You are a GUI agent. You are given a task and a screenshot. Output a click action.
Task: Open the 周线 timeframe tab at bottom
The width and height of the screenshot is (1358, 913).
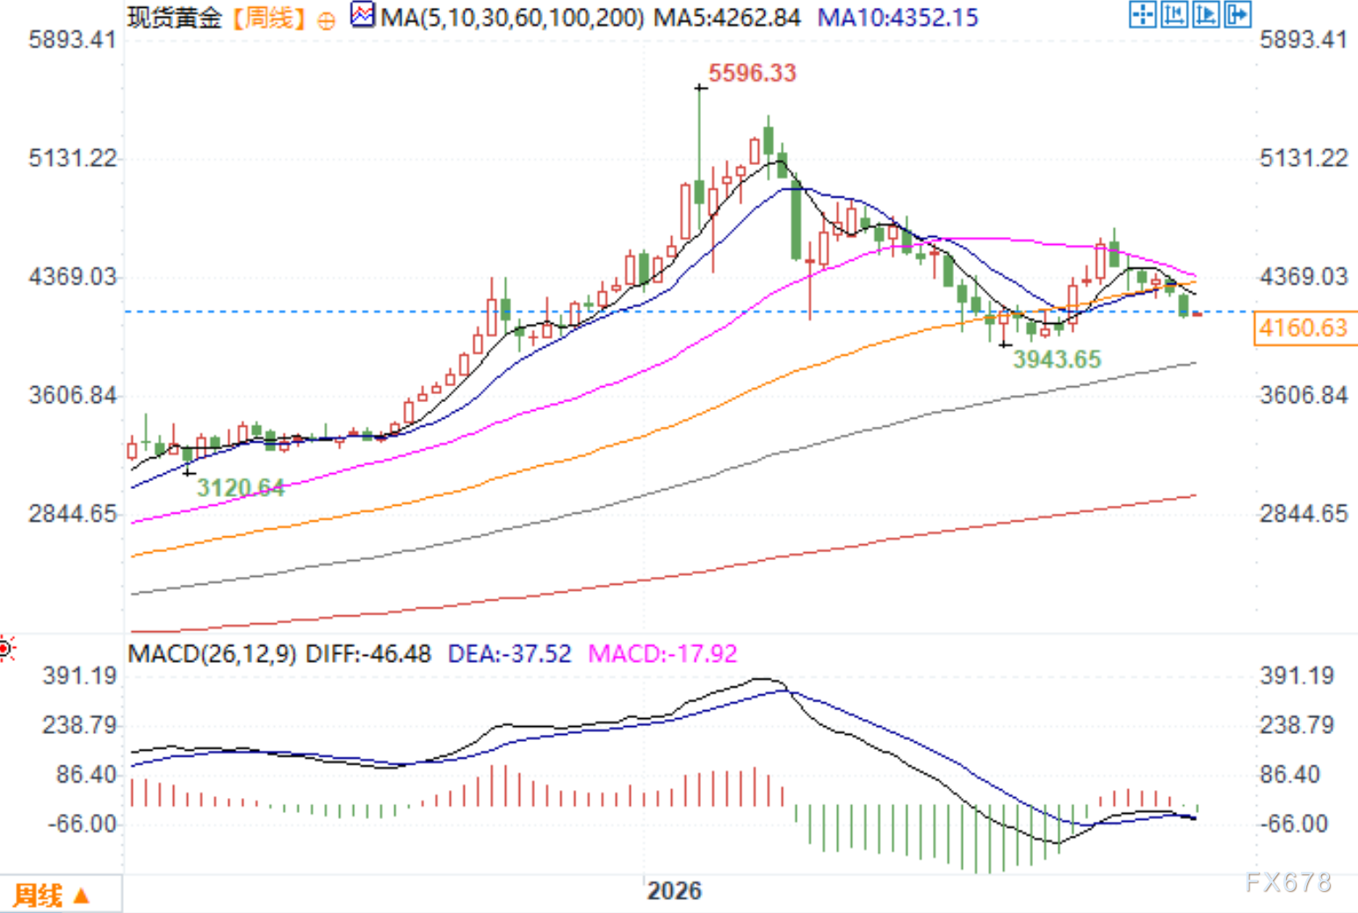coord(50,895)
